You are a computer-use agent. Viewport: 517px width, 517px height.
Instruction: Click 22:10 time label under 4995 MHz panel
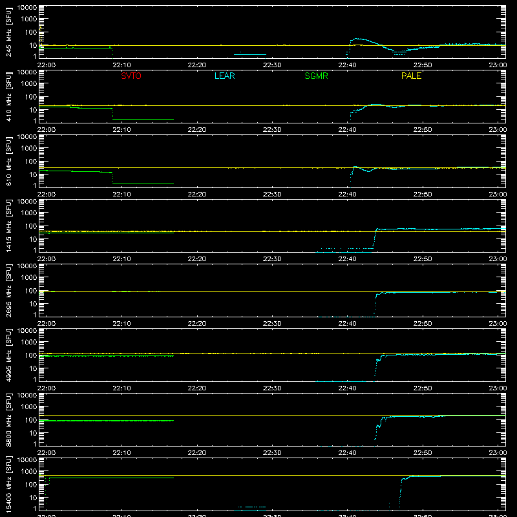point(121,388)
